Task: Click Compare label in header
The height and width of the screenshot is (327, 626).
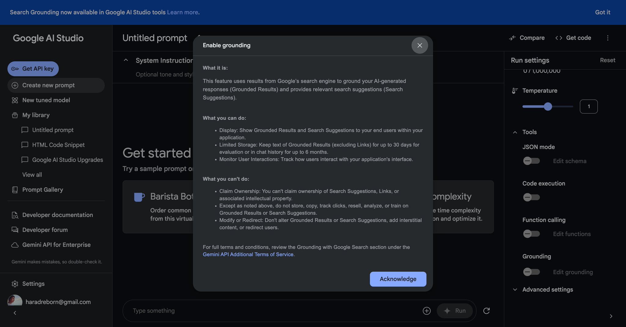Action: 532,38
